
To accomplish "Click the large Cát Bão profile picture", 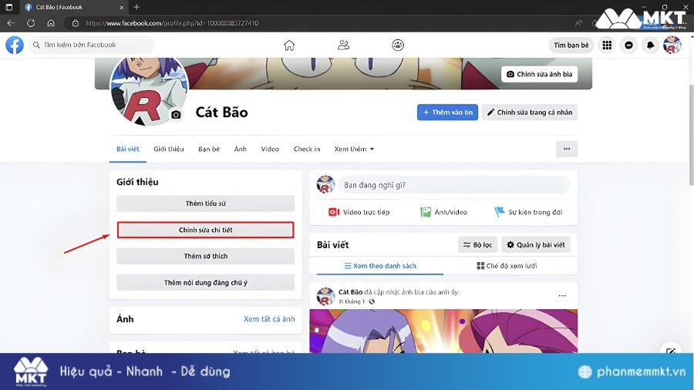I will click(149, 89).
